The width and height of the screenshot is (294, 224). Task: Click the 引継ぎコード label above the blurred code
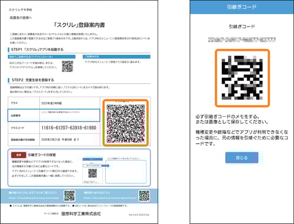[x=242, y=27]
